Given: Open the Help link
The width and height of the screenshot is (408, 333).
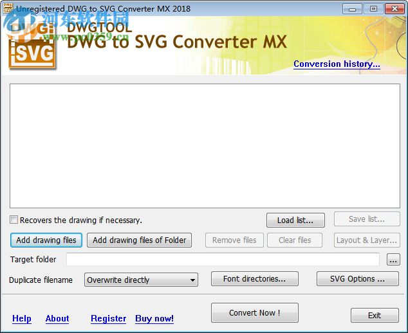Looking at the screenshot, I should [22, 318].
